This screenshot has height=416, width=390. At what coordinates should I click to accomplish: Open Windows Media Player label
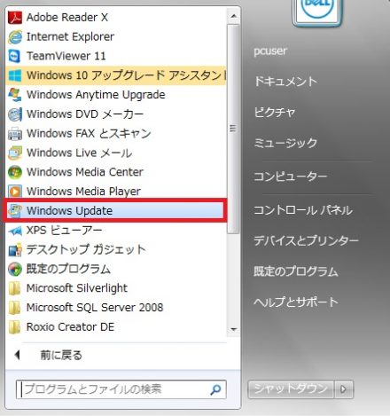point(83,192)
